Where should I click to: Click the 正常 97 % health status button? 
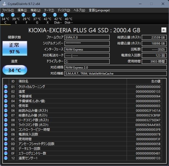(x=15, y=48)
